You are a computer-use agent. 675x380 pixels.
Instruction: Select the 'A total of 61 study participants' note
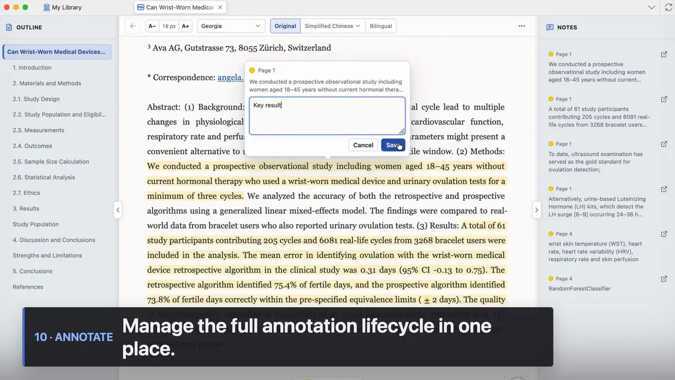pos(600,117)
